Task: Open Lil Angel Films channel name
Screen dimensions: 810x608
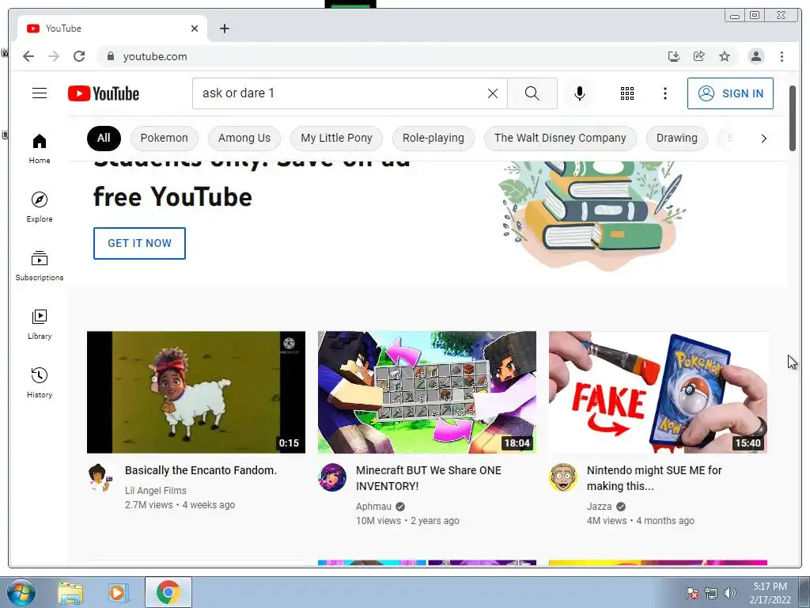Action: (x=156, y=491)
